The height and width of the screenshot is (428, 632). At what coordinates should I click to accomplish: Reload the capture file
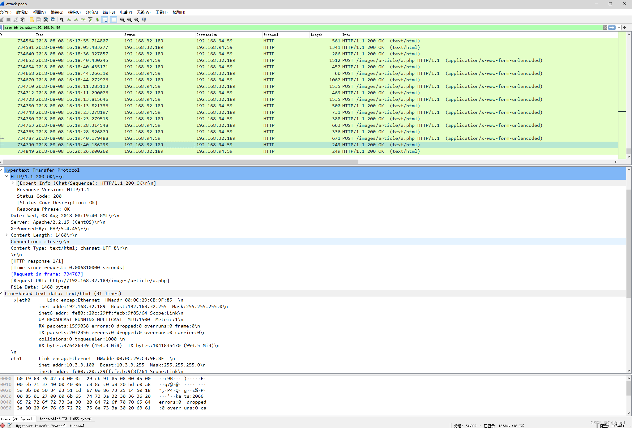click(x=53, y=20)
